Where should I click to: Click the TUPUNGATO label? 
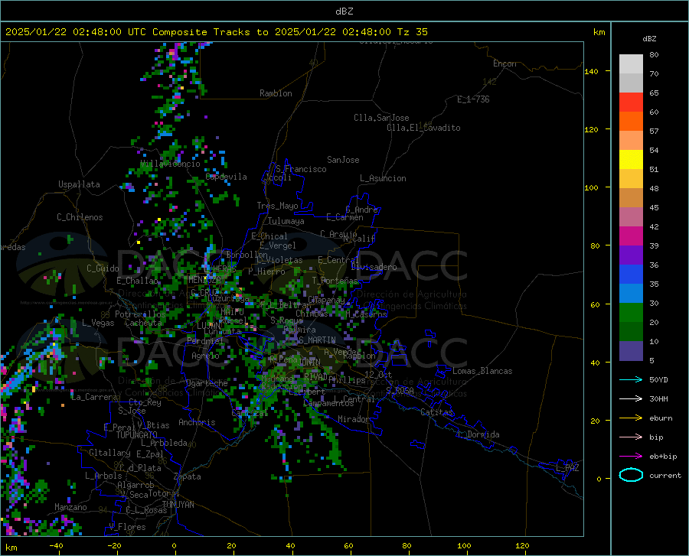[137, 435]
